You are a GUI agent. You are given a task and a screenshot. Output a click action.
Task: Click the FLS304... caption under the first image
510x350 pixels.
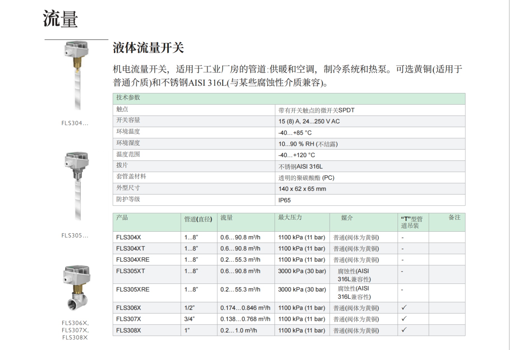tap(75, 123)
